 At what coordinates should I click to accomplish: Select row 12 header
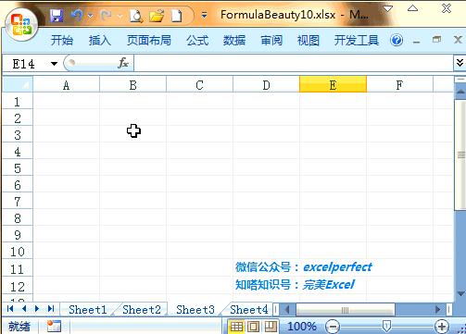(x=18, y=286)
